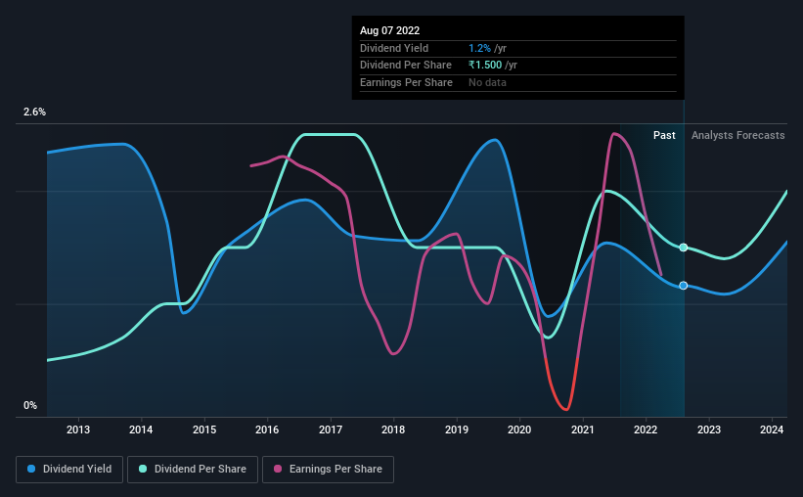Click the 0% y-axis label
Image resolution: width=803 pixels, height=497 pixels.
(x=30, y=405)
